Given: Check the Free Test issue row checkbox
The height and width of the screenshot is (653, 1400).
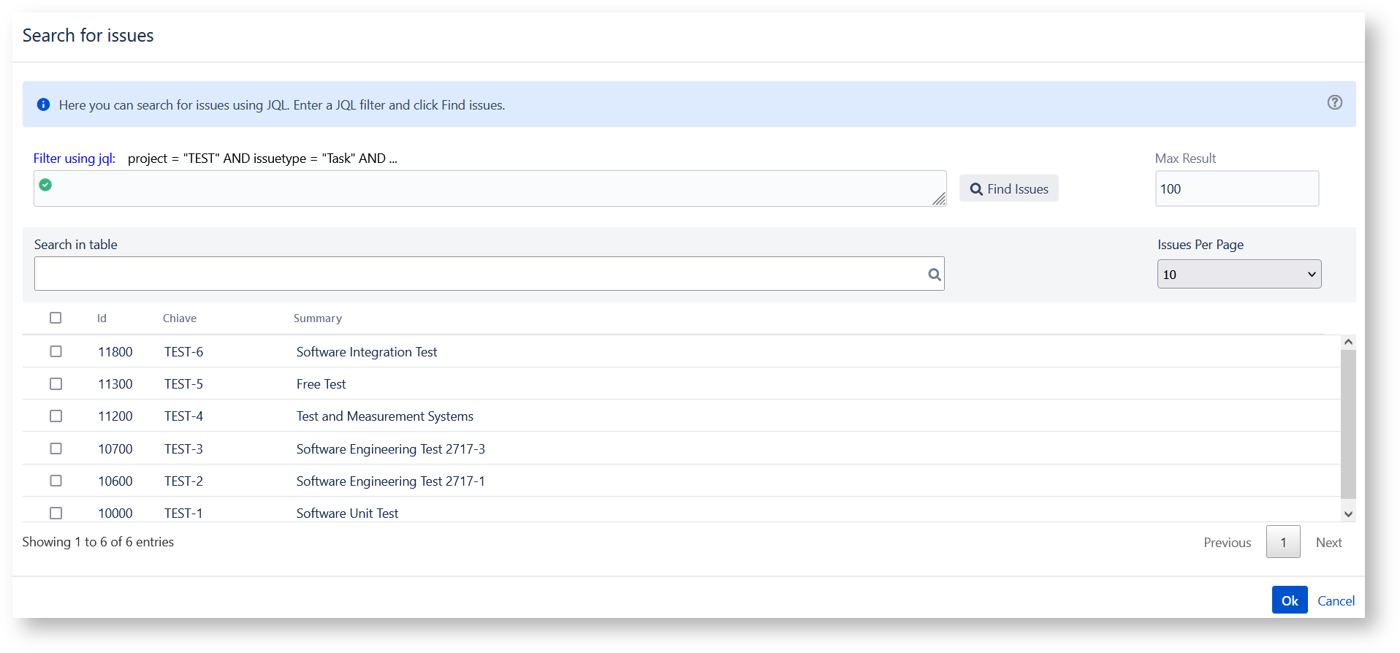Looking at the screenshot, I should (x=56, y=383).
